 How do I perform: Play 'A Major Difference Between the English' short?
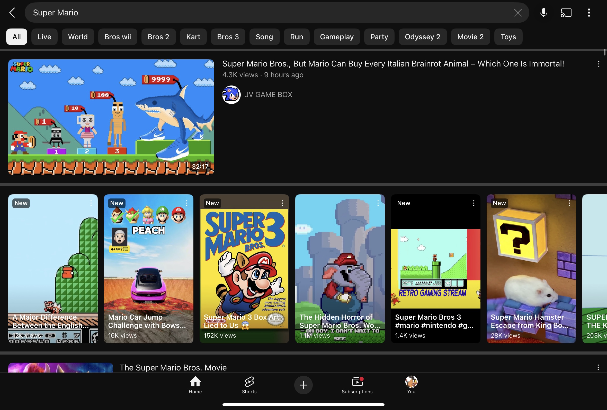click(53, 269)
